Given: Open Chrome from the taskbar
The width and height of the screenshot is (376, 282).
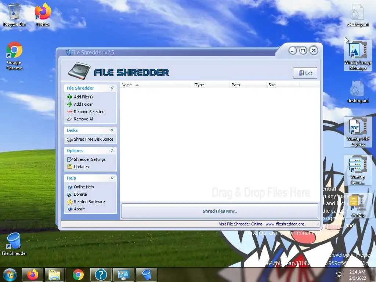Looking at the screenshot, I should tap(78, 275).
